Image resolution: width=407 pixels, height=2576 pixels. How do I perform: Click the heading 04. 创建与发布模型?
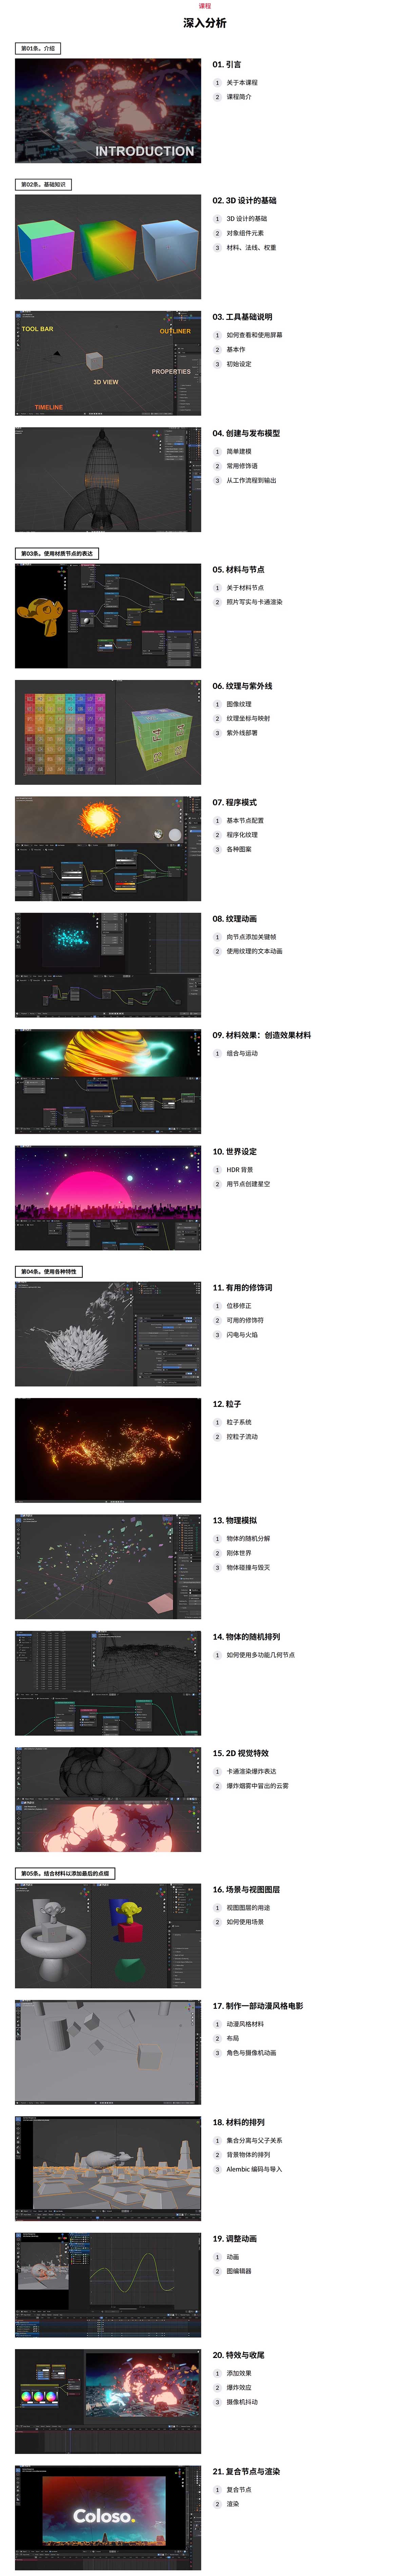246,433
